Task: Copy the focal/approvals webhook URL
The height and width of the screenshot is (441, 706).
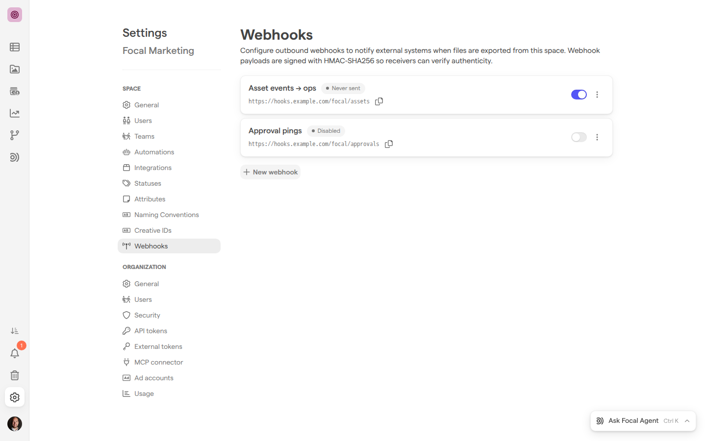Action: (x=389, y=144)
